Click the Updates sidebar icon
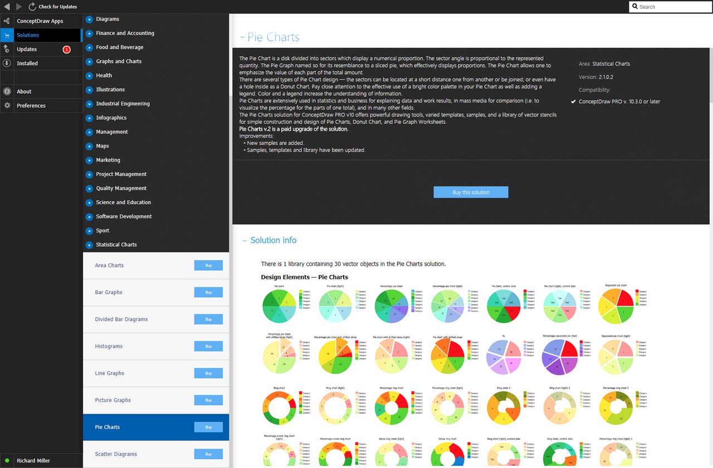 tap(7, 49)
